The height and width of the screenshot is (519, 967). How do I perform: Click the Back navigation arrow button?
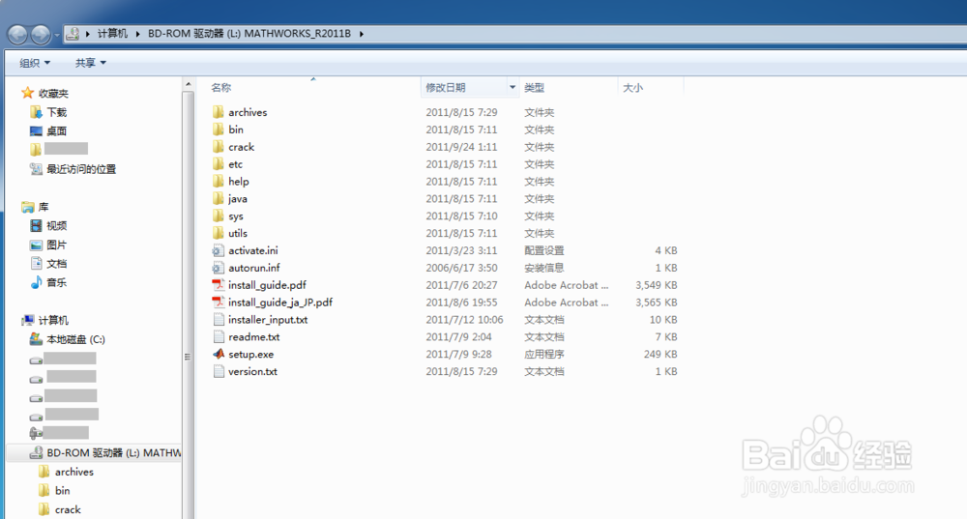(17, 35)
